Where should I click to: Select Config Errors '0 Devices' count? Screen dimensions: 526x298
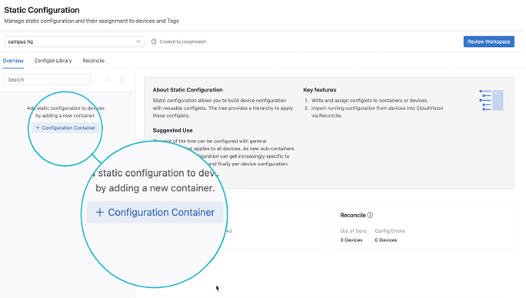click(386, 240)
